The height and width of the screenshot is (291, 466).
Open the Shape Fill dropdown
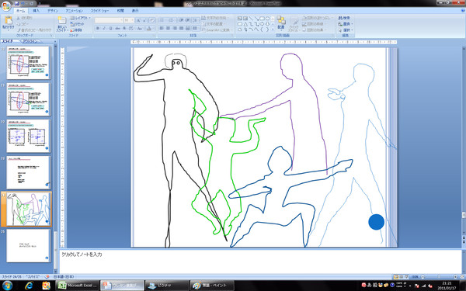click(x=317, y=18)
